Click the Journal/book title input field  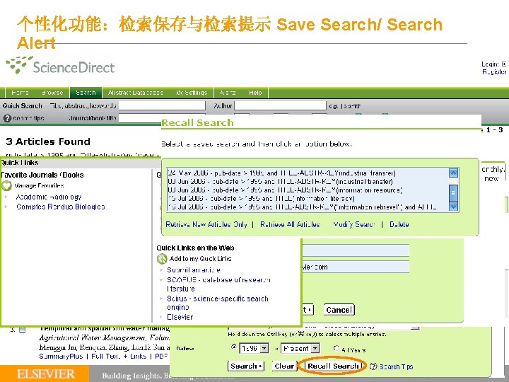tap(140, 118)
